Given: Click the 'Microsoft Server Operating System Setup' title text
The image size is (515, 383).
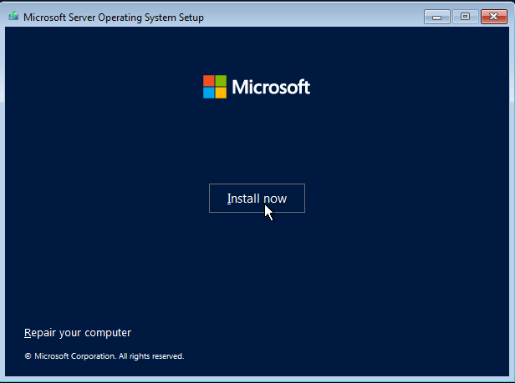Looking at the screenshot, I should tap(114, 18).
